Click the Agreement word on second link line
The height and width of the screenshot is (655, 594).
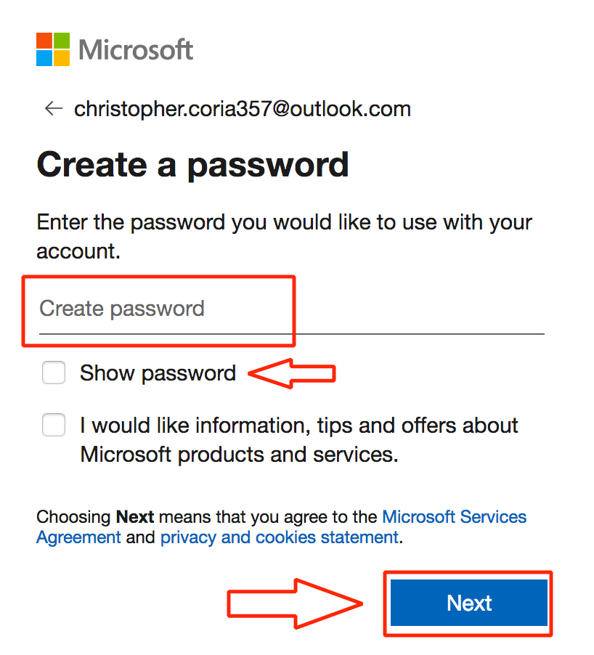tap(78, 537)
